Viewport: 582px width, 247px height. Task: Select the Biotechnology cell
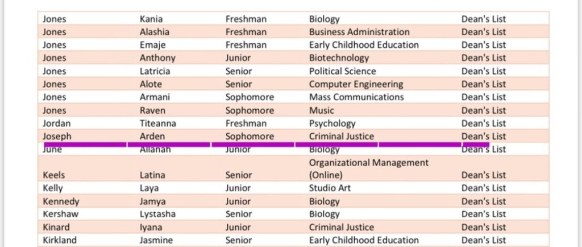[x=339, y=57]
